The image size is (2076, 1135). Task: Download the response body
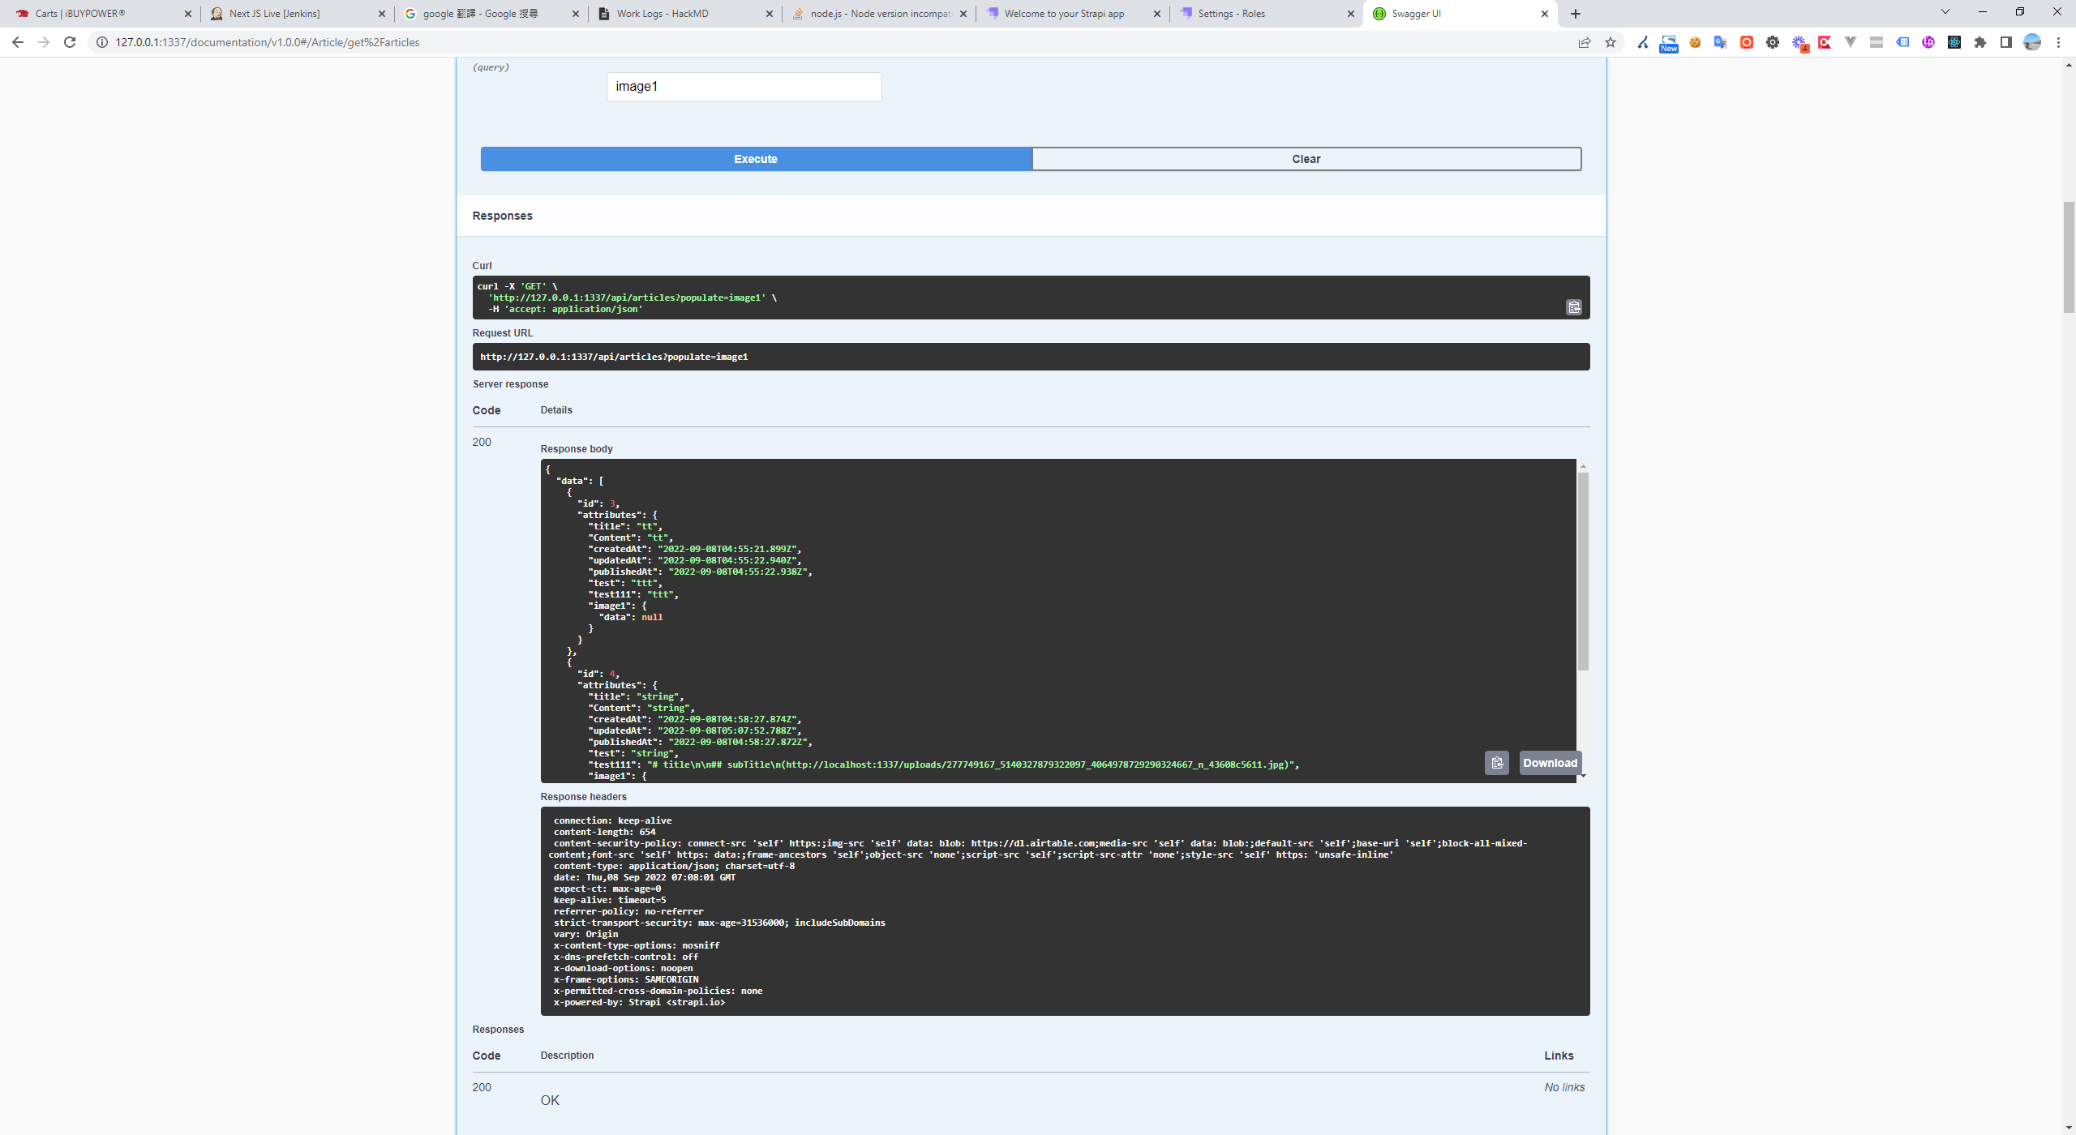pos(1550,763)
